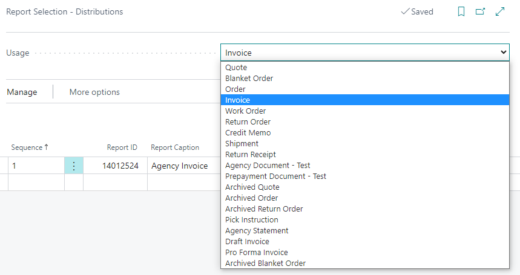Expand the Usage dropdown arrow
The image size is (520, 275).
(x=503, y=53)
